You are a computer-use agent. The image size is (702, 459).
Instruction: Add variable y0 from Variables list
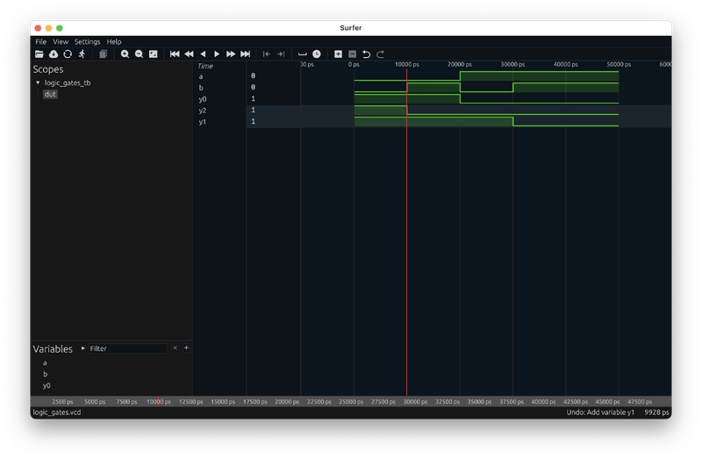(47, 385)
